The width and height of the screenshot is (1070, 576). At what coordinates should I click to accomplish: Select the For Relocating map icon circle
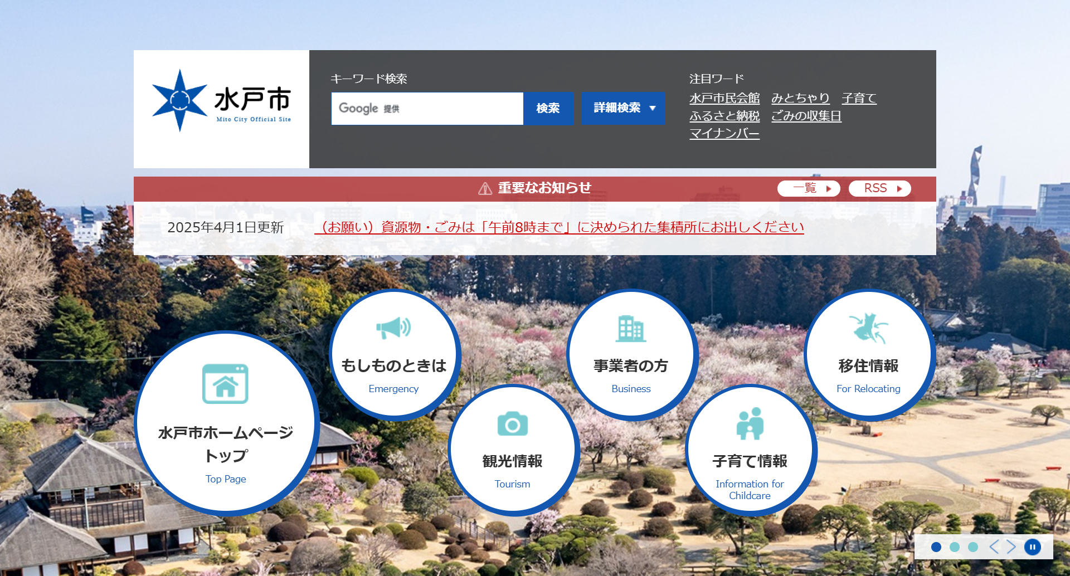[x=868, y=354]
